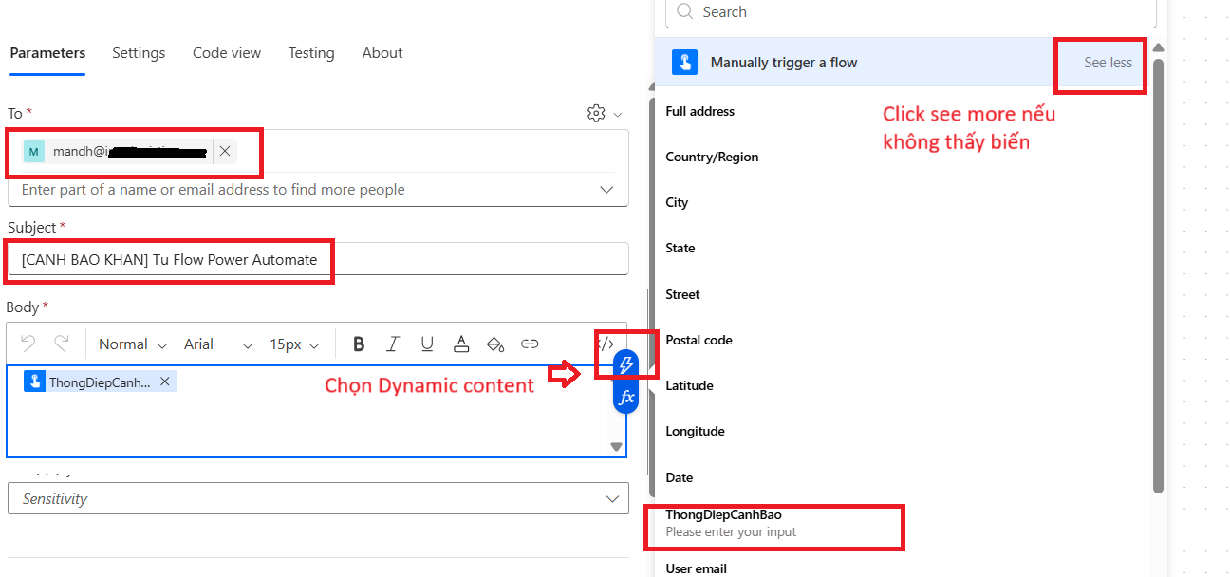
Task: Insert a link in the Body
Action: (x=530, y=344)
